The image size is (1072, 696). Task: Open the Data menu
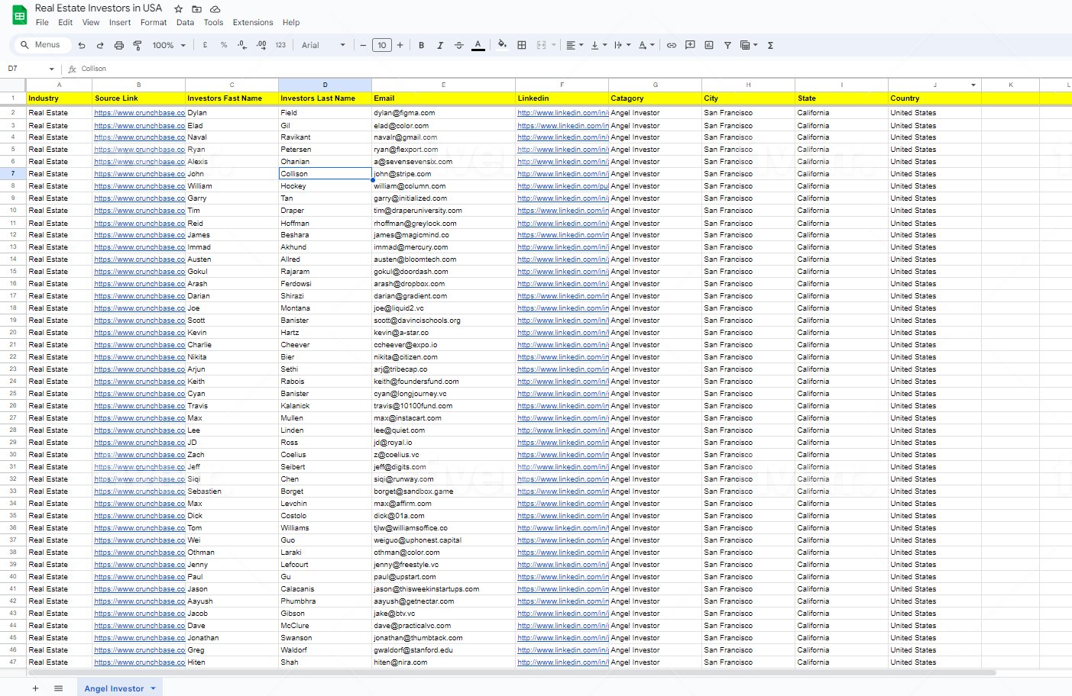pyautogui.click(x=185, y=22)
